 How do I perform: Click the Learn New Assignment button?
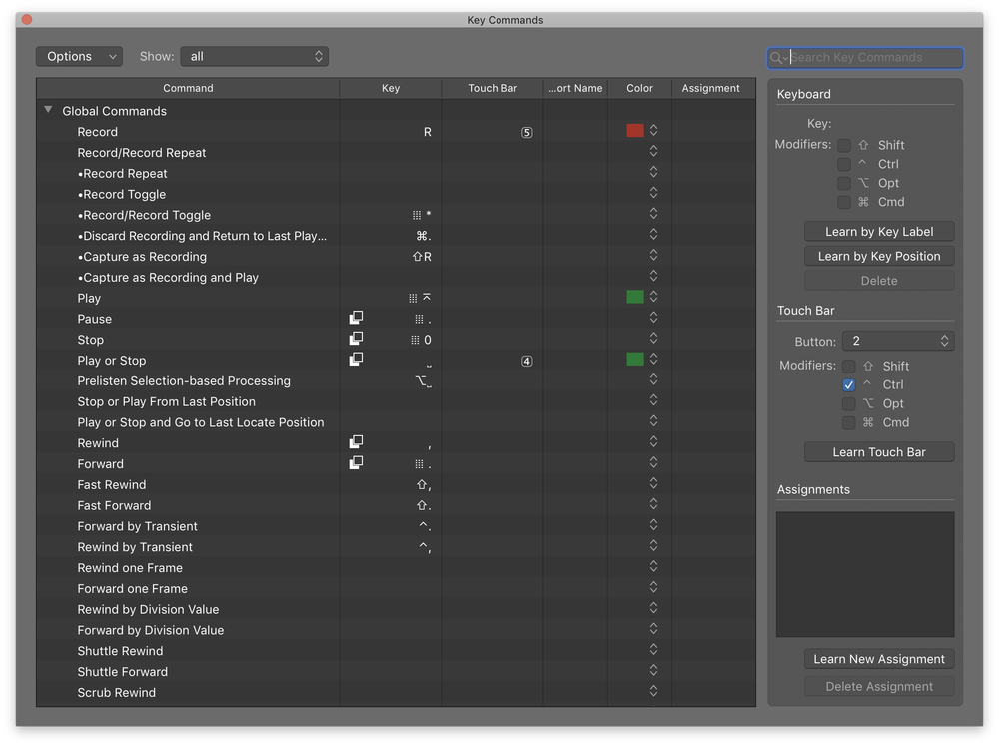click(878, 659)
